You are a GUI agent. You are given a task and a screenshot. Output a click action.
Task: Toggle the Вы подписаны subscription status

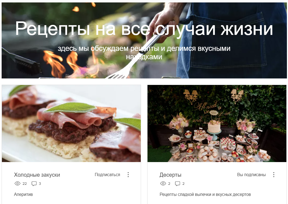pos(251,175)
